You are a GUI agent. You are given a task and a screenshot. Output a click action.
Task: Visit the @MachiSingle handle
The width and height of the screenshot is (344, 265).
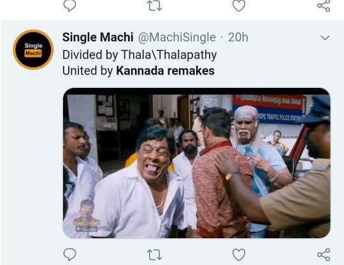tap(177, 38)
